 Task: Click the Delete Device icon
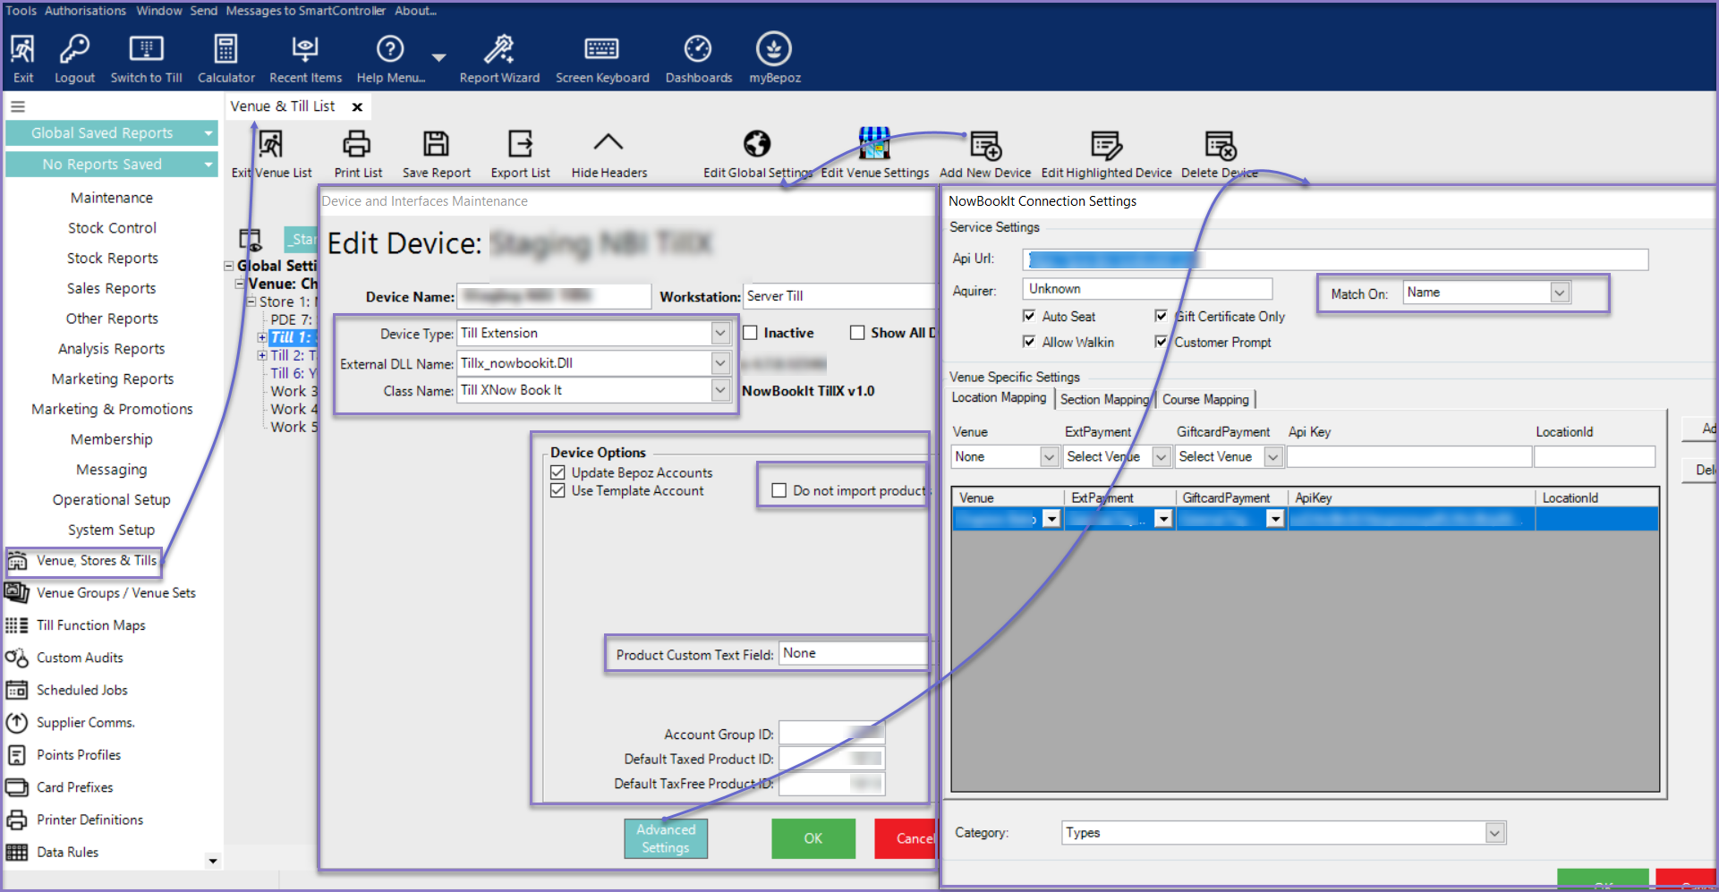1221,145
